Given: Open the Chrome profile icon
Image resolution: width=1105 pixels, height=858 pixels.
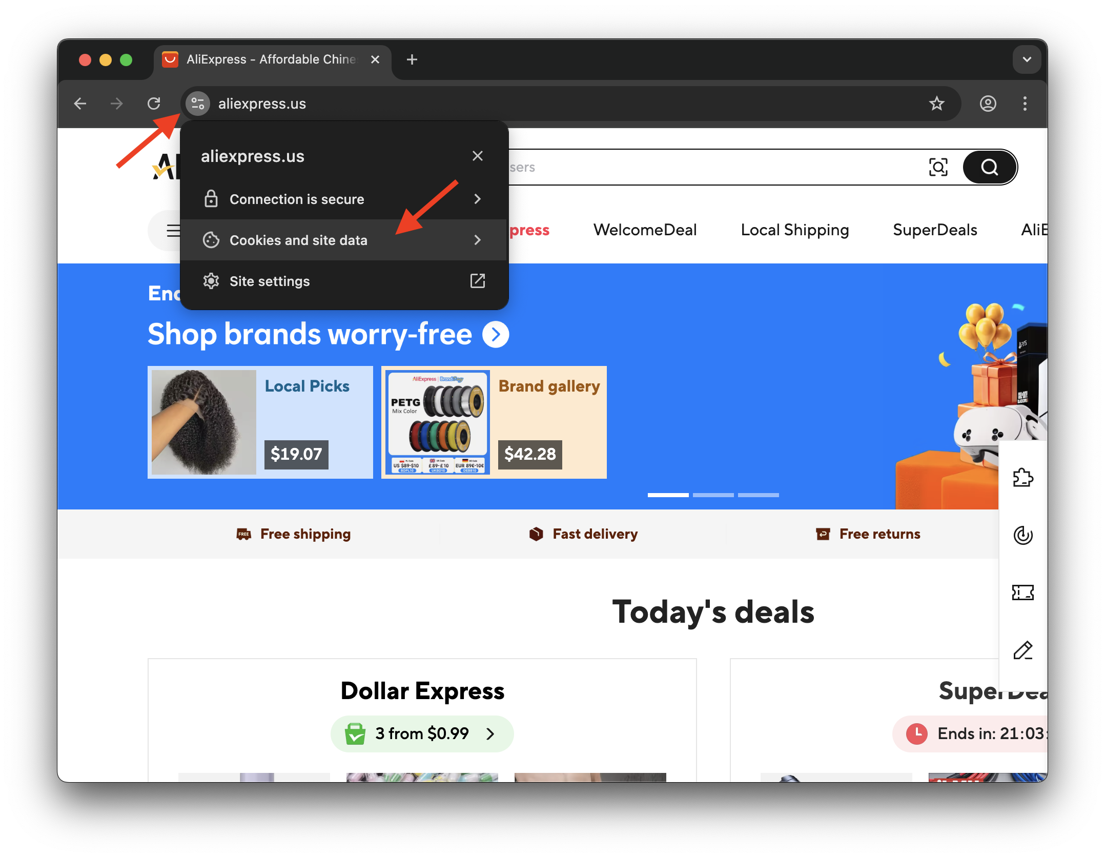Looking at the screenshot, I should (988, 104).
